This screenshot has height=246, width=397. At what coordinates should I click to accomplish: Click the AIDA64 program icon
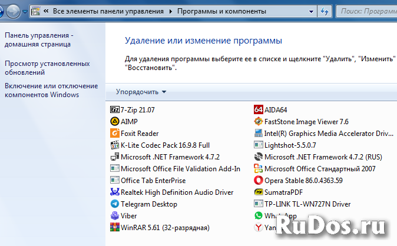coord(259,109)
